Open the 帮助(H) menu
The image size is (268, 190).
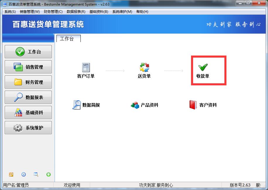(x=142, y=12)
